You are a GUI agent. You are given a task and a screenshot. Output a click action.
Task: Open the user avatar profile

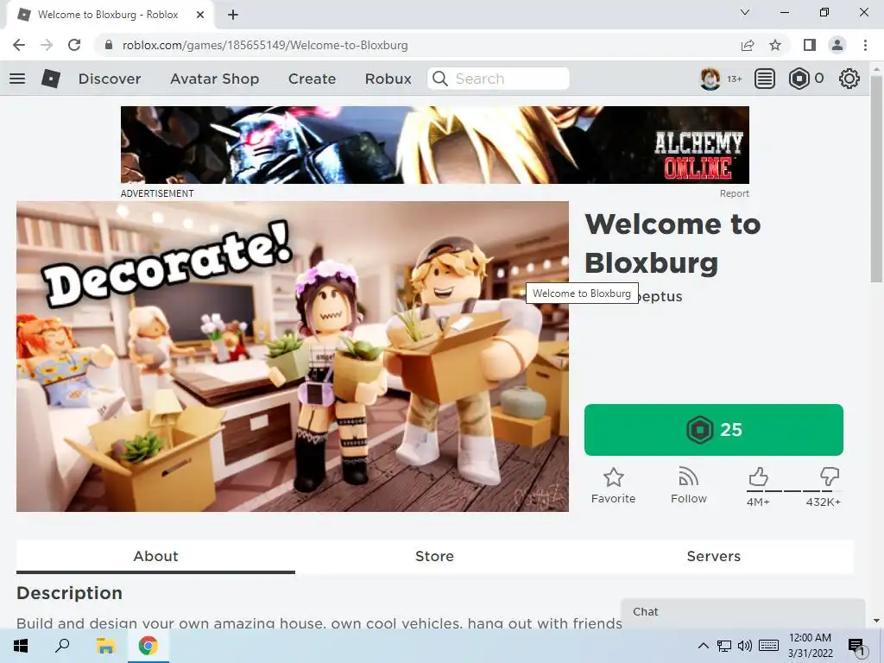pyautogui.click(x=710, y=79)
